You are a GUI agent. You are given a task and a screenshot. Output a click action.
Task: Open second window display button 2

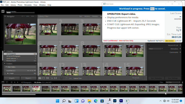[x=7, y=82]
